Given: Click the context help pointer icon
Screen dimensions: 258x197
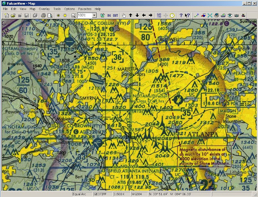Looking at the screenshot, I should 187,15.
